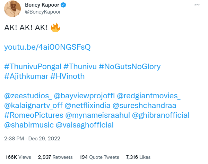Open the tweet's more options menu
The image size is (208, 164).
[197, 6]
